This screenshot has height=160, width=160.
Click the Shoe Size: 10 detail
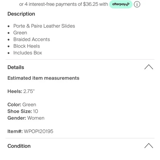coord(23,111)
